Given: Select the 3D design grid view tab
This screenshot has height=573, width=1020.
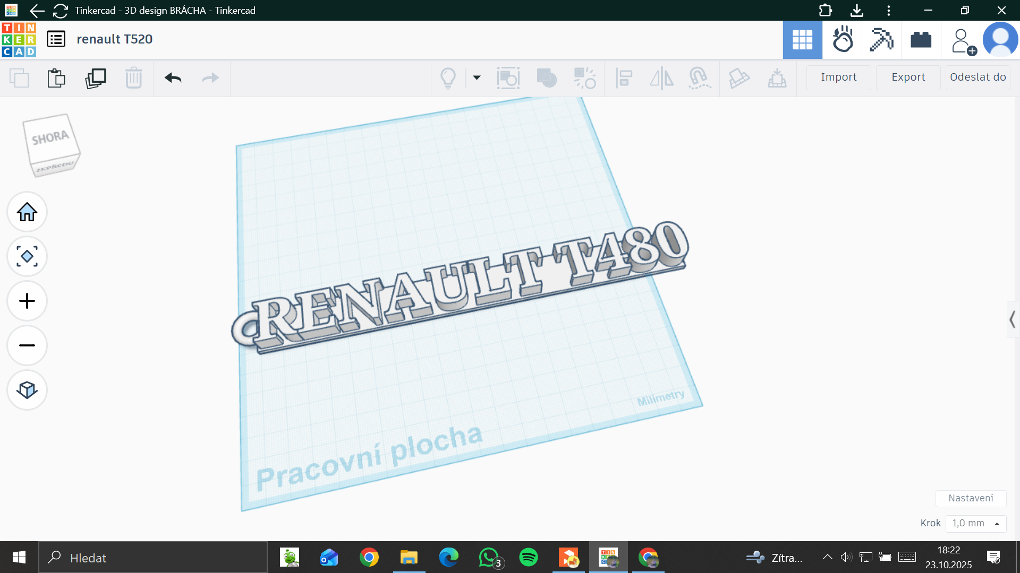Looking at the screenshot, I should click(x=802, y=39).
